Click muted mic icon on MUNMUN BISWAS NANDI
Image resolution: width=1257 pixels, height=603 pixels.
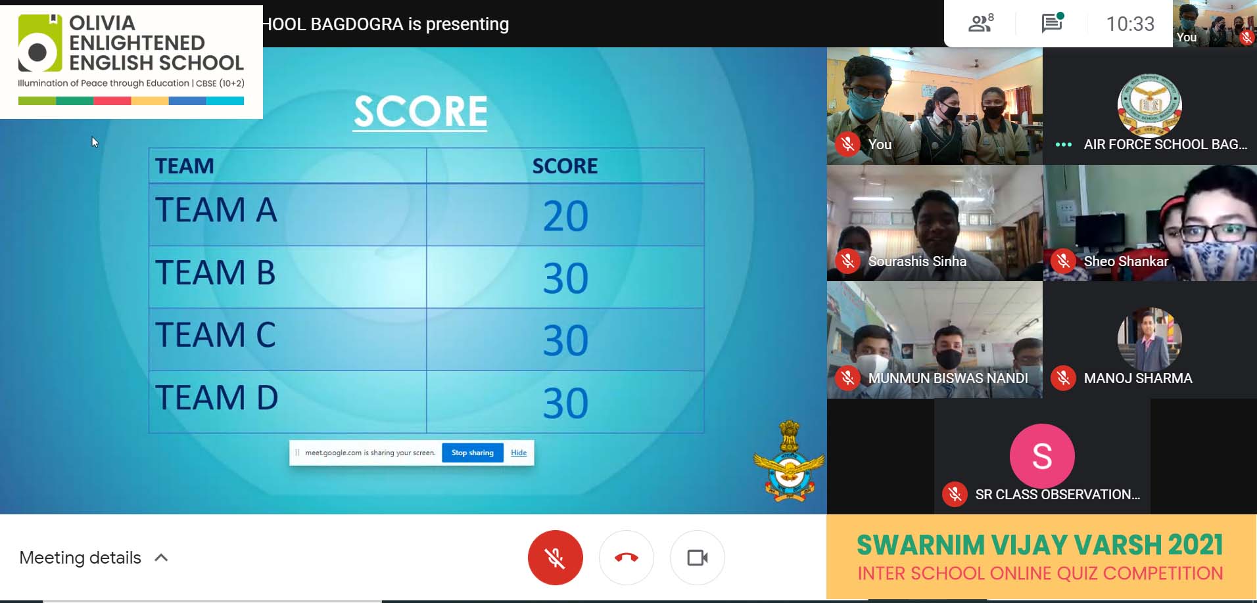point(847,378)
